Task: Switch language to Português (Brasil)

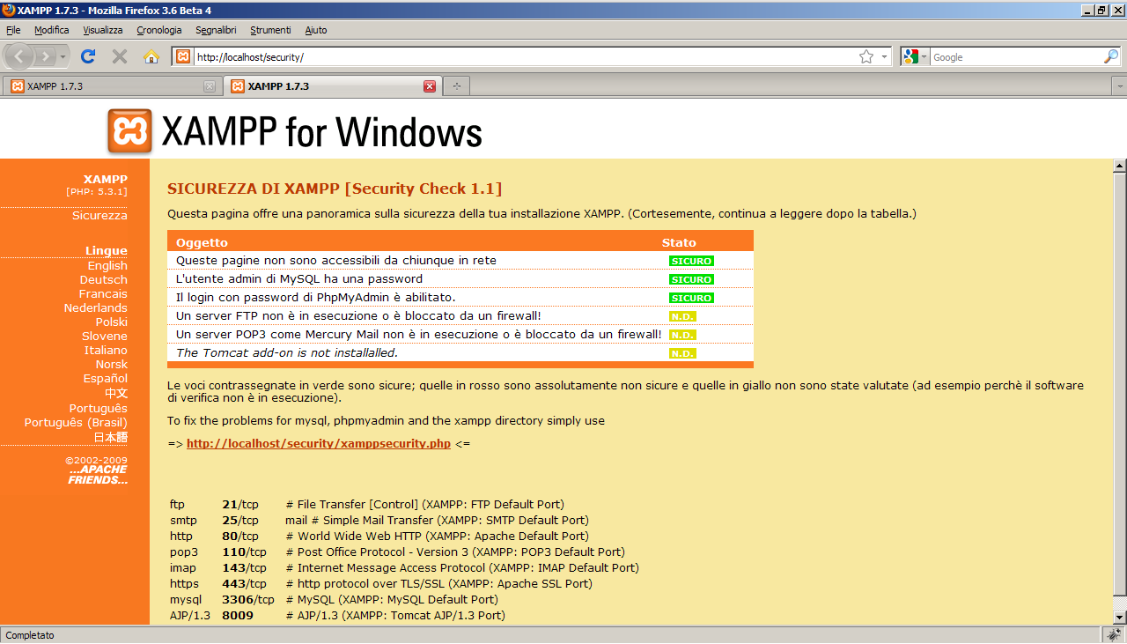Action: tap(76, 423)
